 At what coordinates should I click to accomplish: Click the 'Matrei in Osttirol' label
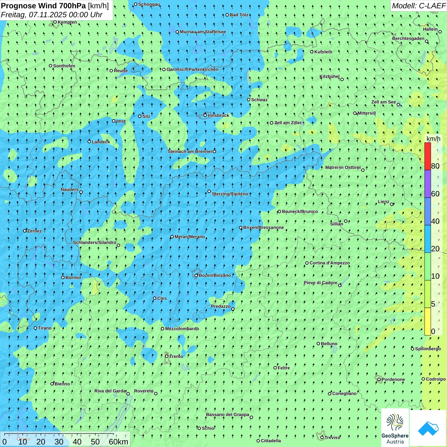(x=343, y=167)
